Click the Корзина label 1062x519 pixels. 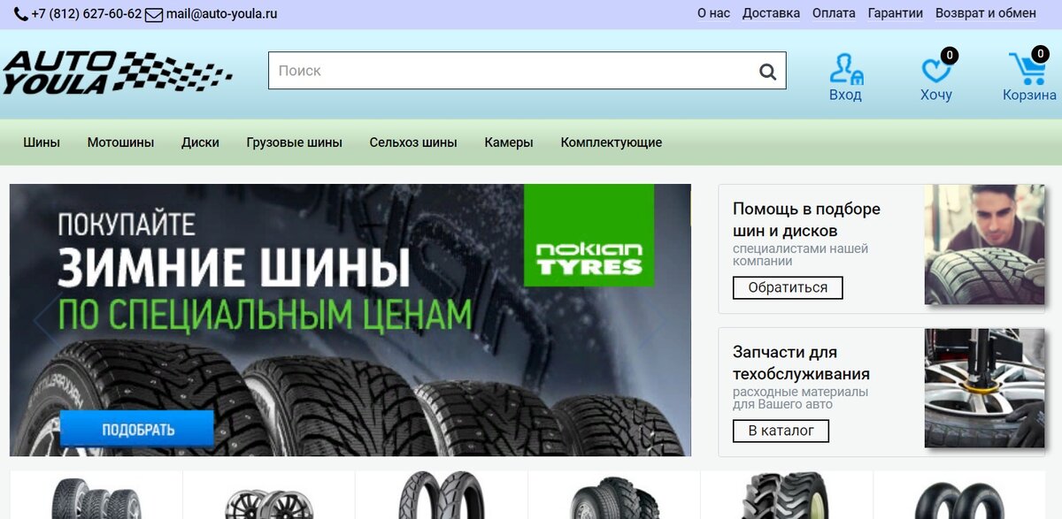tap(1029, 95)
